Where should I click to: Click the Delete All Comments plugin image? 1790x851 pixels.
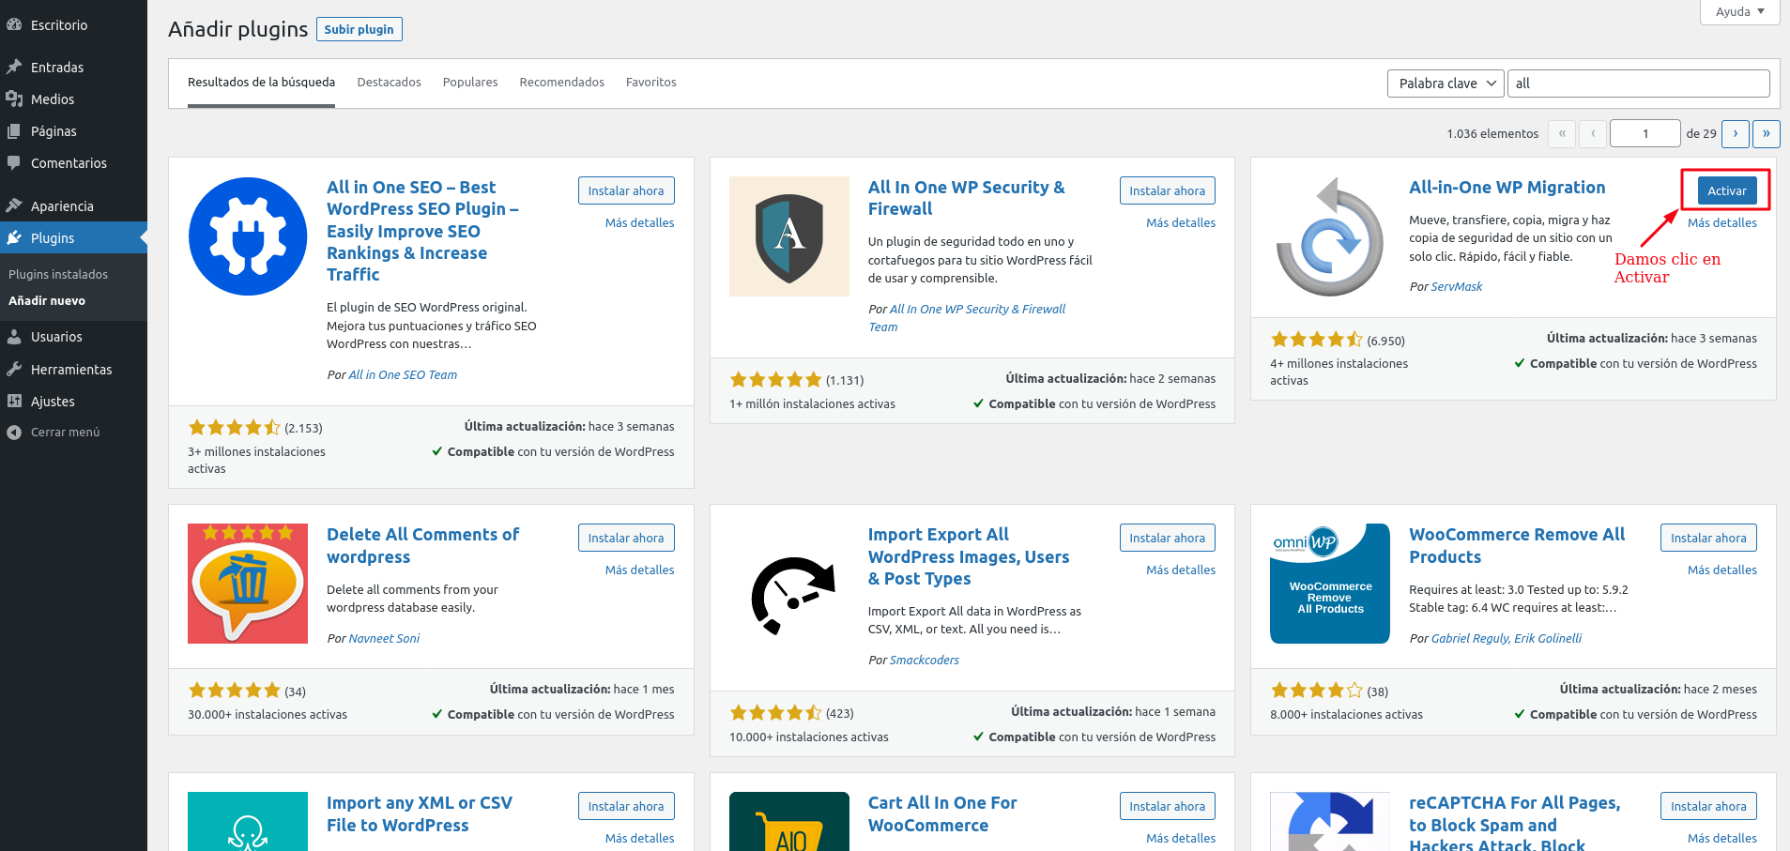[x=248, y=584]
